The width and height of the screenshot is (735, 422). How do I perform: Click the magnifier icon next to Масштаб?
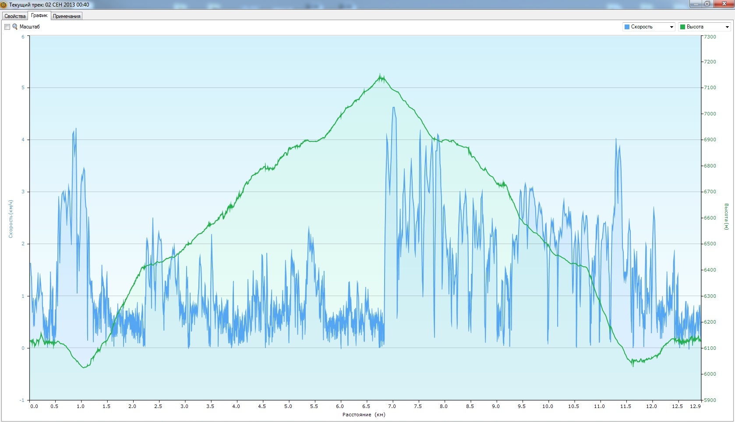(15, 27)
